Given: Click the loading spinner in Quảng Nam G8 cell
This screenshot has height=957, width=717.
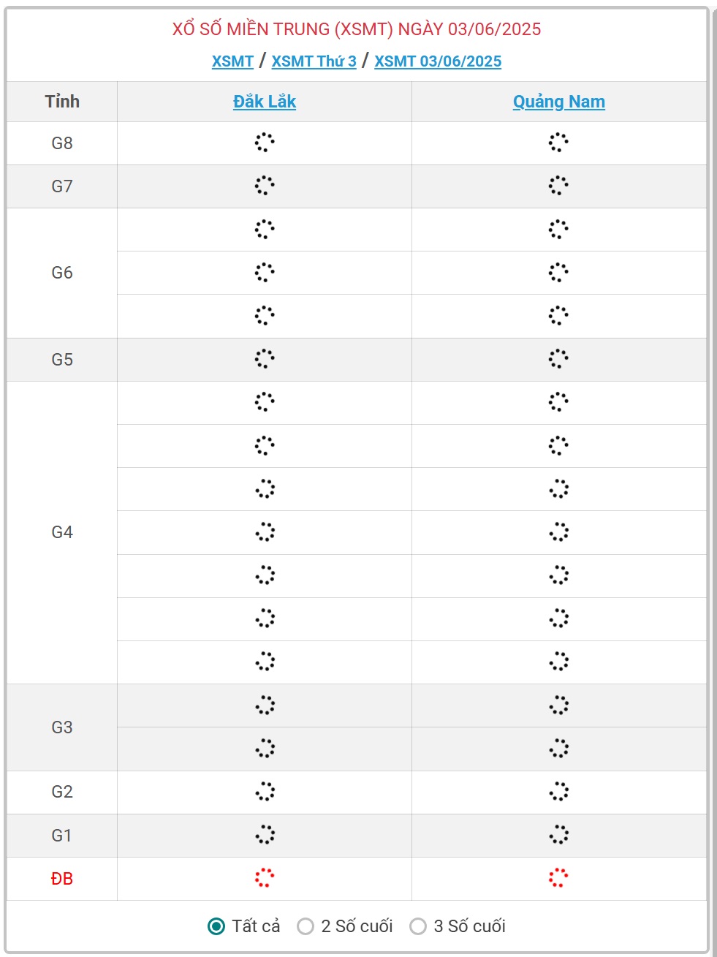Looking at the screenshot, I should pyautogui.click(x=558, y=143).
